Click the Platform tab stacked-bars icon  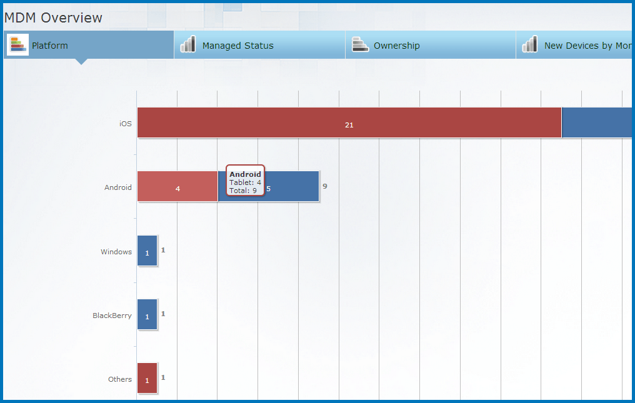pos(18,44)
